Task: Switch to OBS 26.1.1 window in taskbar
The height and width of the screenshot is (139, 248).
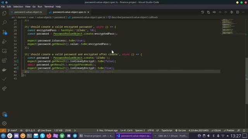Action: (x=171, y=136)
